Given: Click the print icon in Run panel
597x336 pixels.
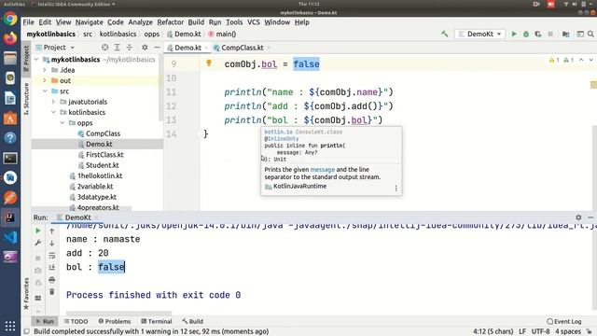Looking at the screenshot, I should [x=52, y=280].
